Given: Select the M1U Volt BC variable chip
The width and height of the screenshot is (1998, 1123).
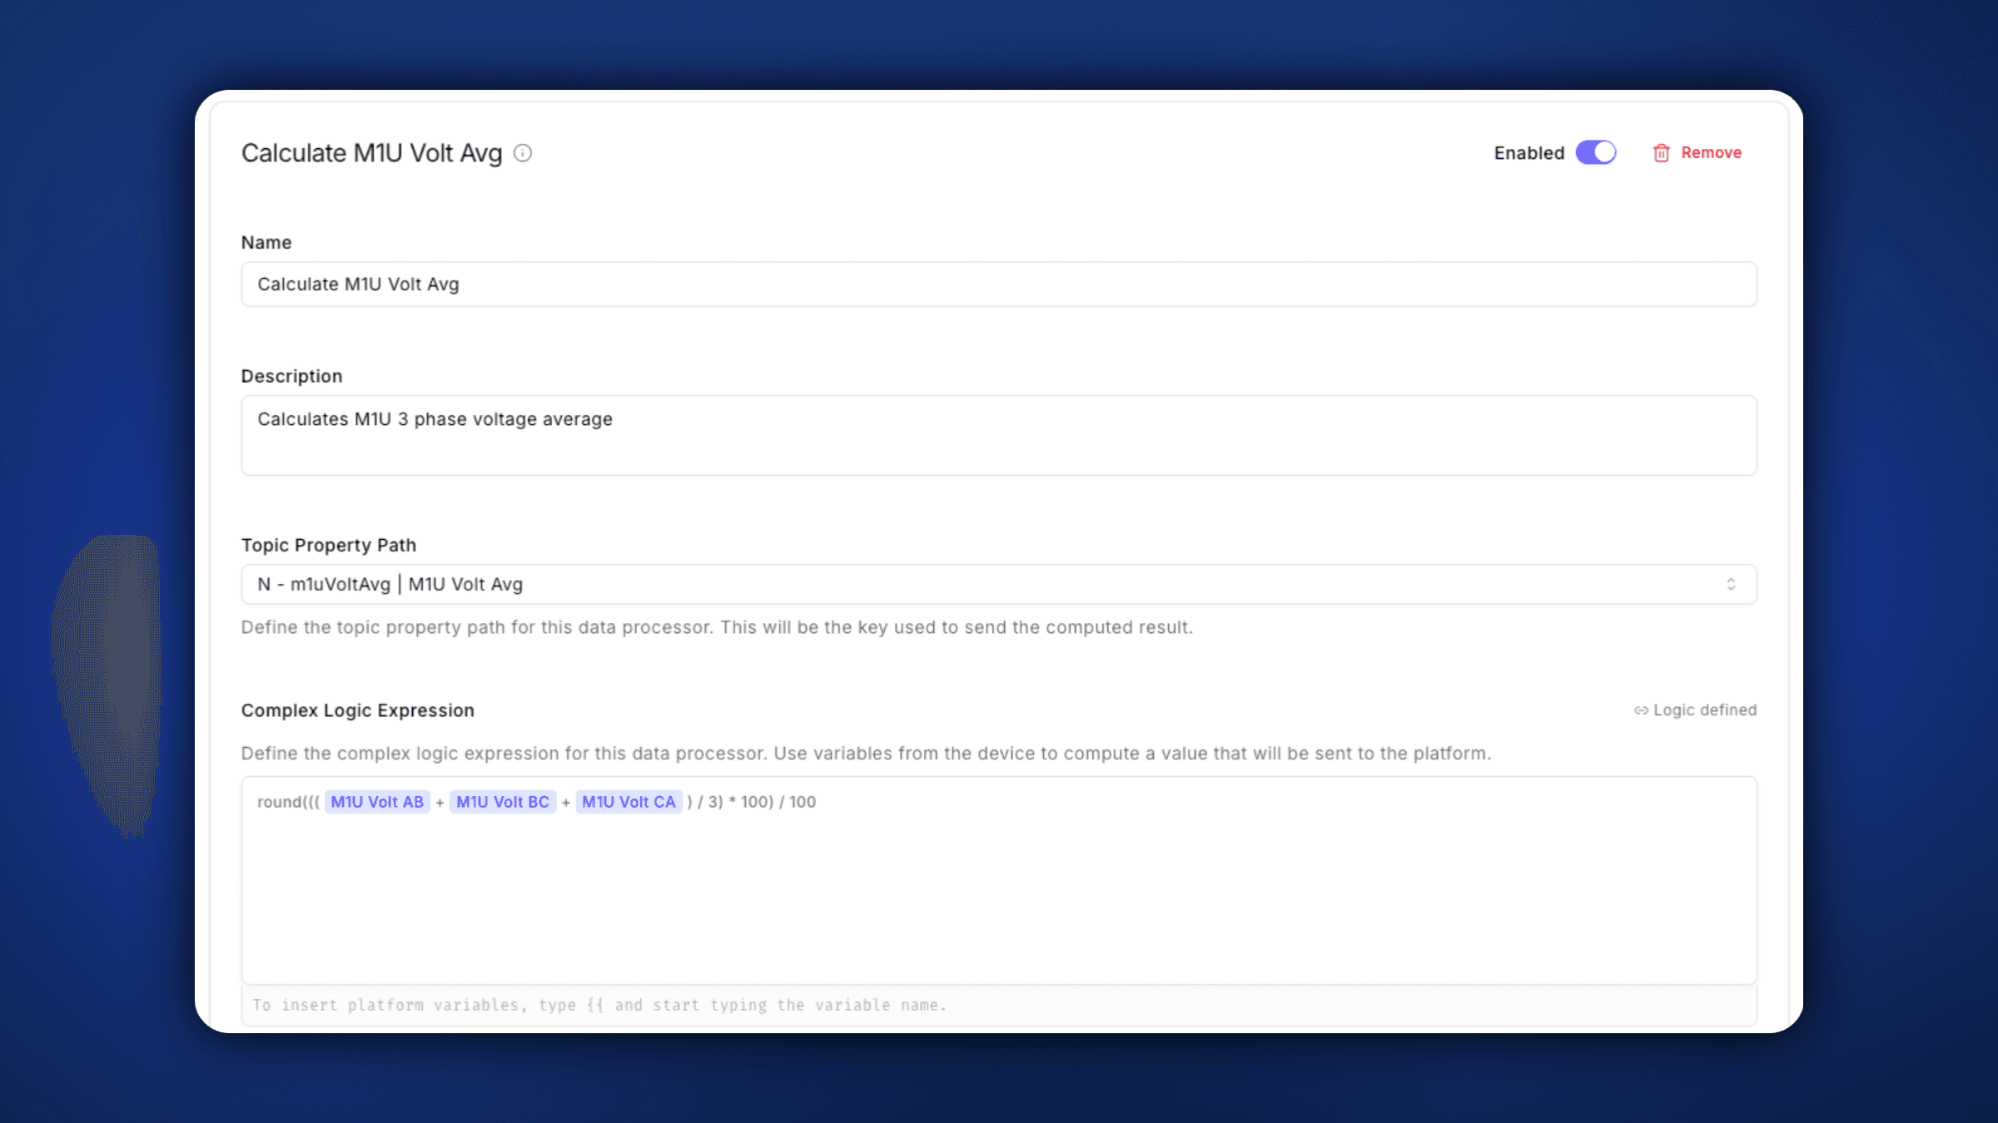Looking at the screenshot, I should [503, 802].
